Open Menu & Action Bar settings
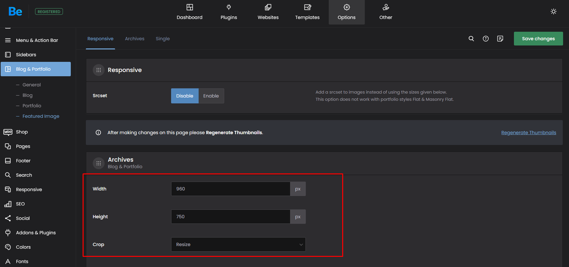Viewport: 569px width, 267px height. tap(36, 40)
